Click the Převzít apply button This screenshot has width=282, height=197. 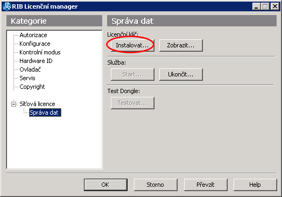coord(206,185)
